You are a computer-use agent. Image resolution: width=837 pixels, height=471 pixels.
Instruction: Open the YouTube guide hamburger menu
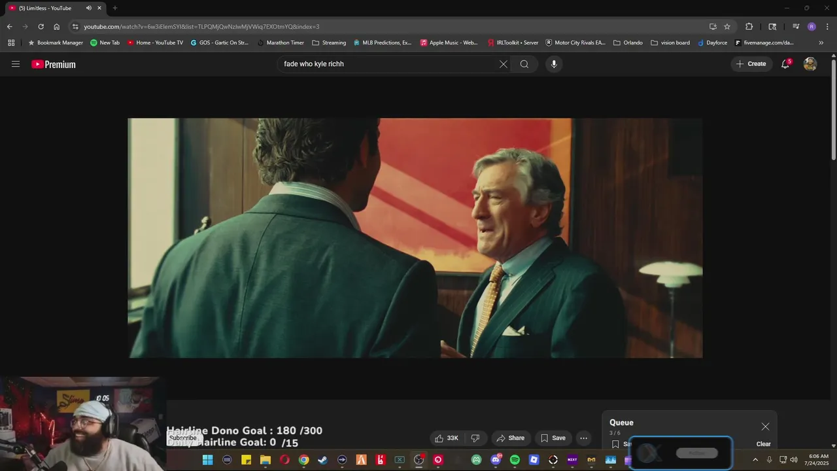point(16,64)
